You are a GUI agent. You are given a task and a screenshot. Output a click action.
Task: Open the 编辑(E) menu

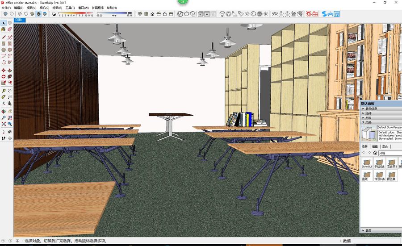click(19, 8)
